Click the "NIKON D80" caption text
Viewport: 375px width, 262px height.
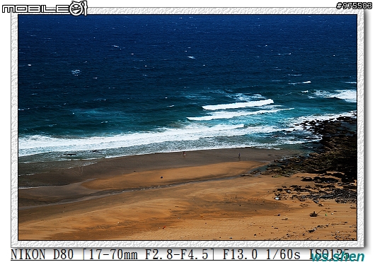coord(42,254)
